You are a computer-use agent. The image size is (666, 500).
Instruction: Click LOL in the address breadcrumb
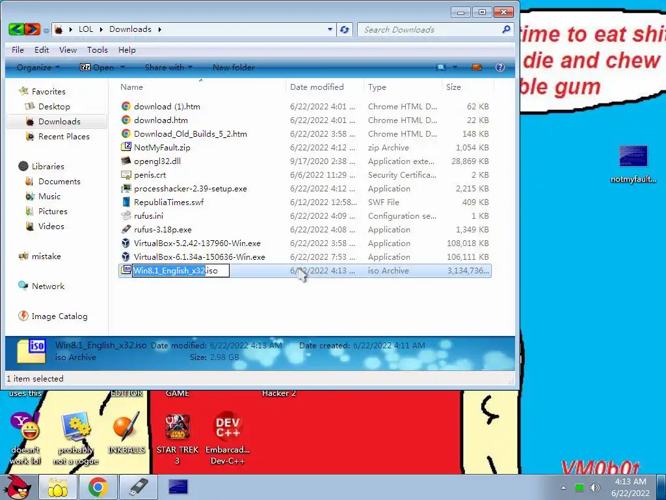tap(86, 29)
